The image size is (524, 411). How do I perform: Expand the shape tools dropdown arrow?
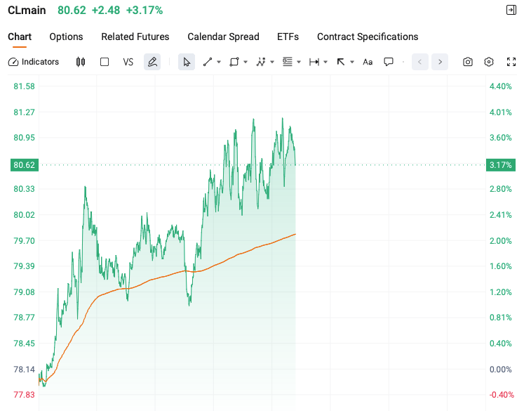tap(246, 62)
